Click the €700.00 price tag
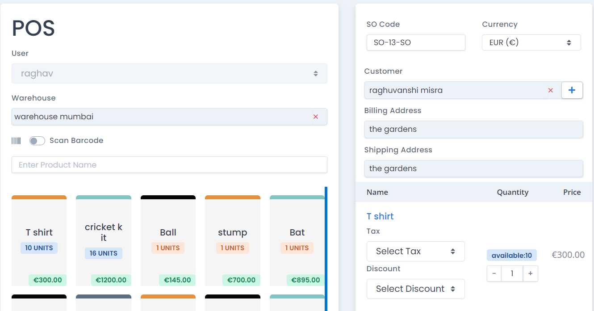This screenshot has height=311, width=594. coord(242,280)
